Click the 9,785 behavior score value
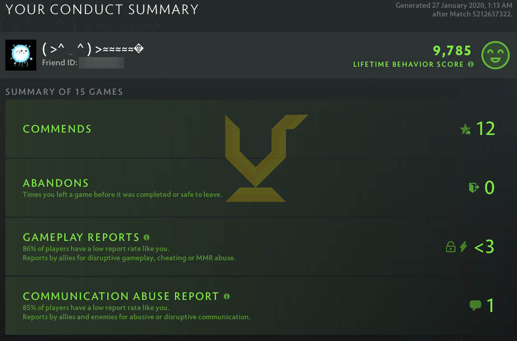Viewport: 517px width, 341px height. pos(452,50)
